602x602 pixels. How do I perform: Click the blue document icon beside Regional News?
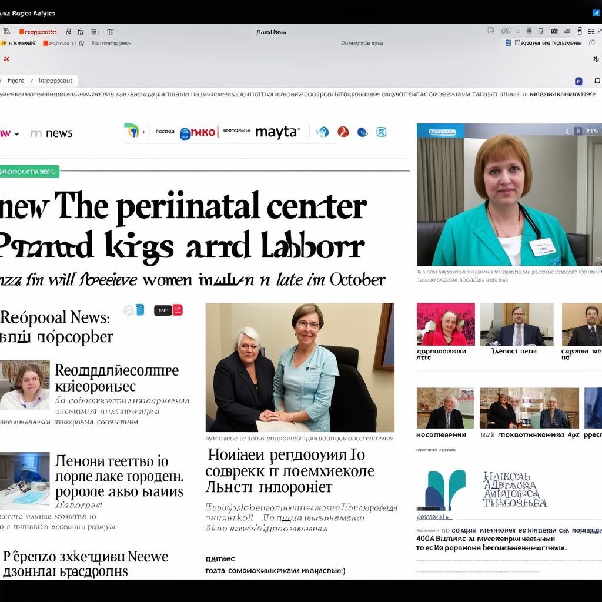click(x=139, y=310)
